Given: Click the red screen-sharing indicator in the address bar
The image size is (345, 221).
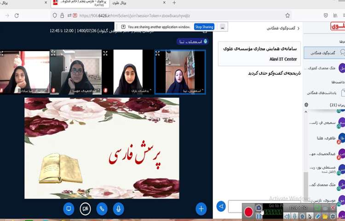Looking at the screenshot, I should [x=75, y=15].
